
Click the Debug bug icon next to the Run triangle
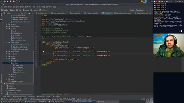click(x=150, y=10)
